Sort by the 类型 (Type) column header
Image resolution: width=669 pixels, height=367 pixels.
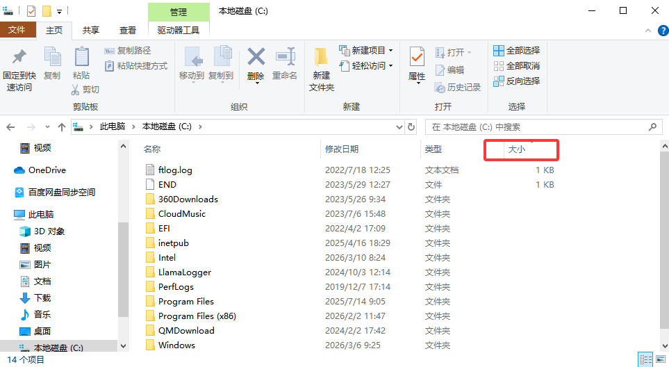pyautogui.click(x=433, y=149)
